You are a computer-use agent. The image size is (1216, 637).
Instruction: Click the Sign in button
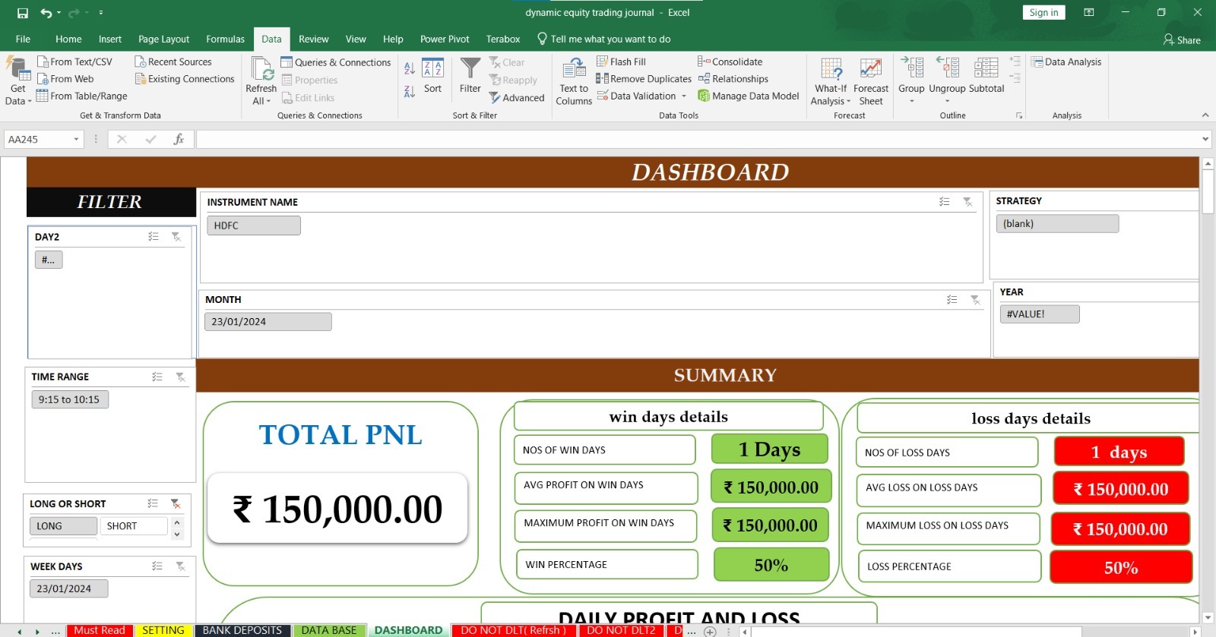click(x=1043, y=13)
